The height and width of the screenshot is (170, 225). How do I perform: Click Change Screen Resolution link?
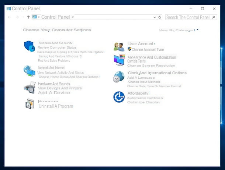(x=151, y=65)
